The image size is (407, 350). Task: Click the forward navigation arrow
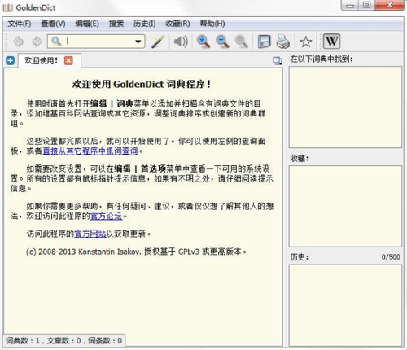click(x=37, y=42)
